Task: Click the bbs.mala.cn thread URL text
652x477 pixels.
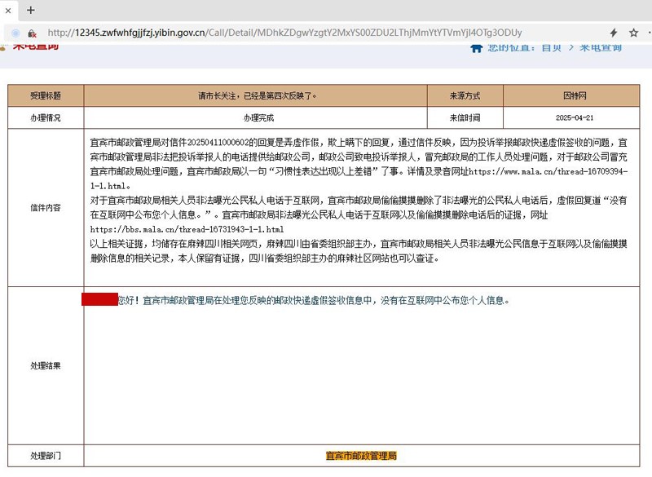Action: tap(187, 230)
